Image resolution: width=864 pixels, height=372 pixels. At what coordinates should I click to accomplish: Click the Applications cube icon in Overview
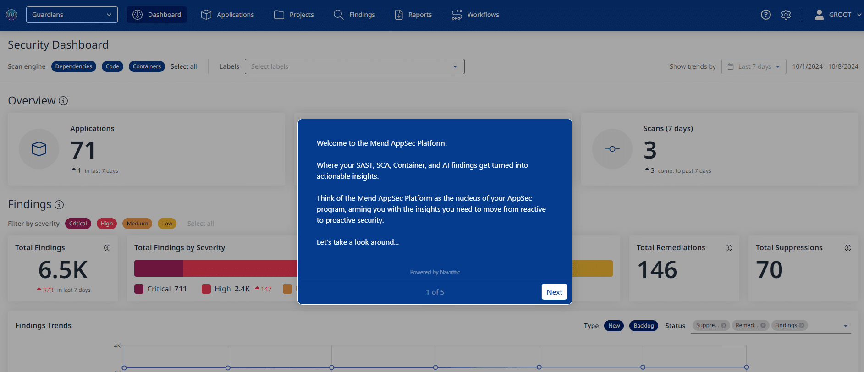[x=39, y=149]
